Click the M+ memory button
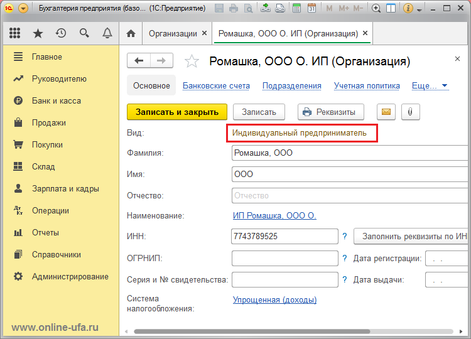471x339 pixels. coord(344,8)
